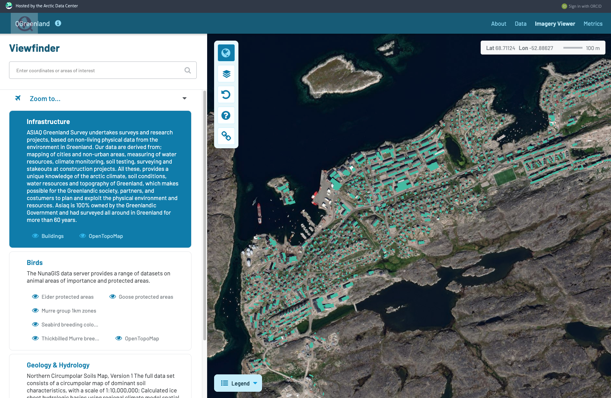Toggle OpenTopoMap visibility in Infrastructure

click(83, 236)
